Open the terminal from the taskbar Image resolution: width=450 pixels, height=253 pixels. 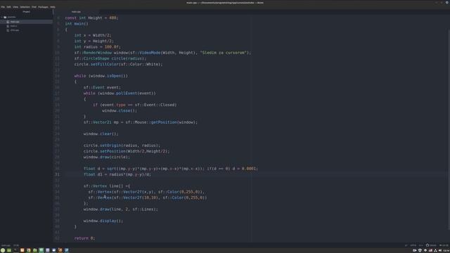point(15,250)
